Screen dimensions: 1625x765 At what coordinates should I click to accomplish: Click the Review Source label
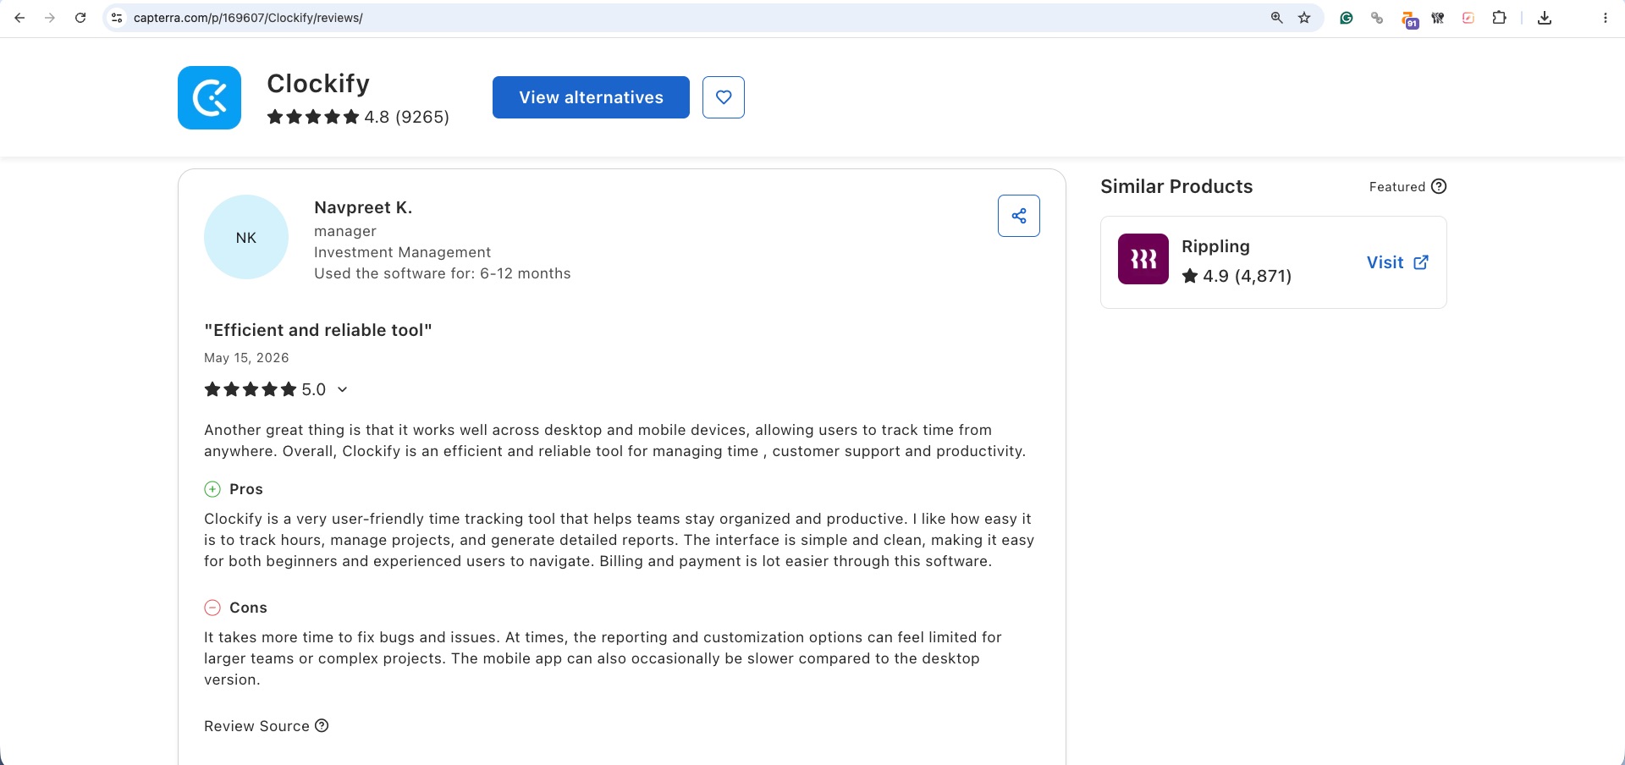[256, 726]
